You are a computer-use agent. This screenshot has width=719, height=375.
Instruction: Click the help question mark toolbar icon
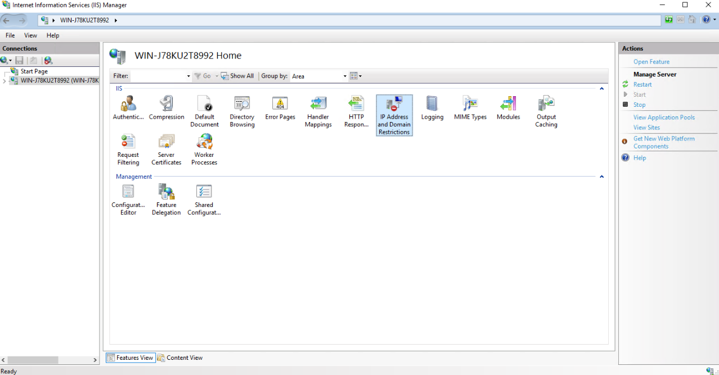pyautogui.click(x=706, y=20)
